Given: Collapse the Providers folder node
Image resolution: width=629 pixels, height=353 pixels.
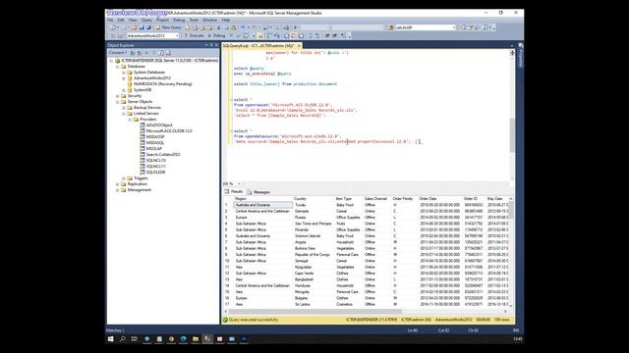Looking at the screenshot, I should [130, 120].
